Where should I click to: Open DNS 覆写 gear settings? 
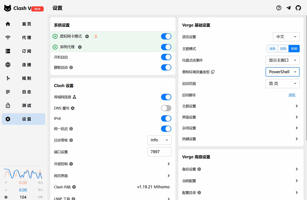(73, 108)
